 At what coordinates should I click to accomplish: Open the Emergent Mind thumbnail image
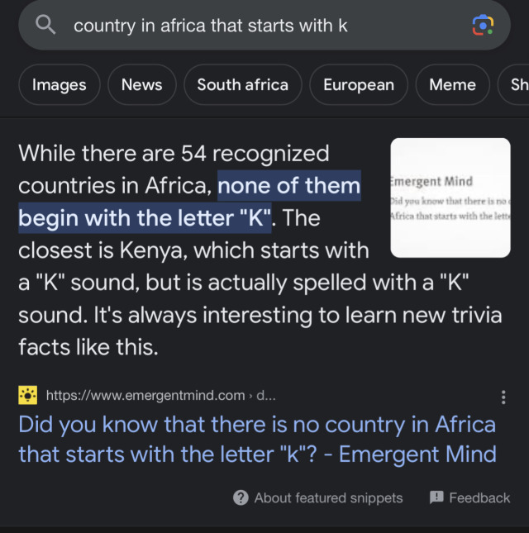click(x=450, y=197)
